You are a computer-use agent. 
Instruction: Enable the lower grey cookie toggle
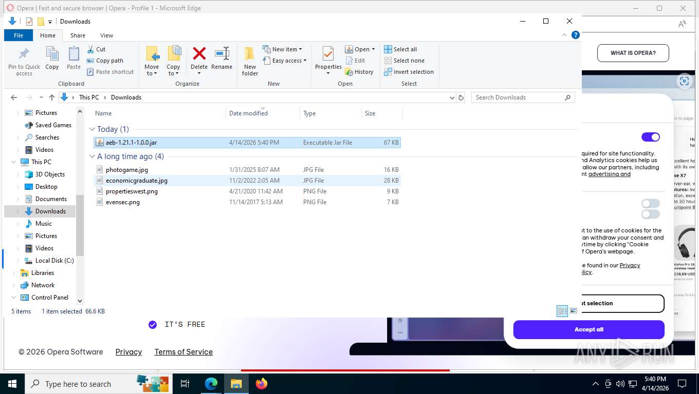point(651,214)
